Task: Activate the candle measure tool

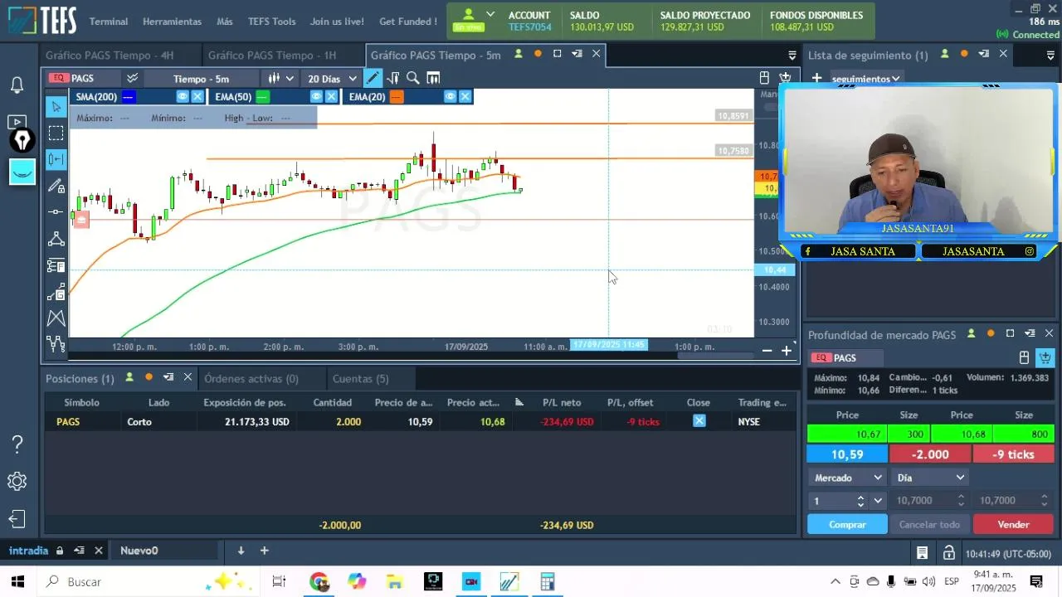Action: pyautogui.click(x=56, y=159)
